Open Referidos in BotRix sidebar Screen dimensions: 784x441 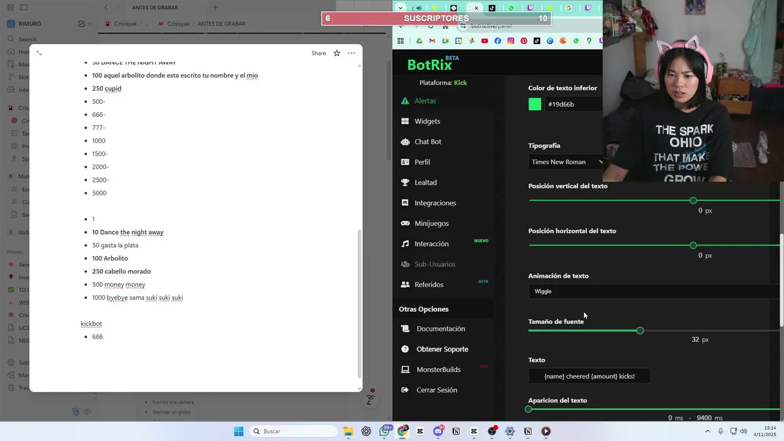(x=429, y=285)
